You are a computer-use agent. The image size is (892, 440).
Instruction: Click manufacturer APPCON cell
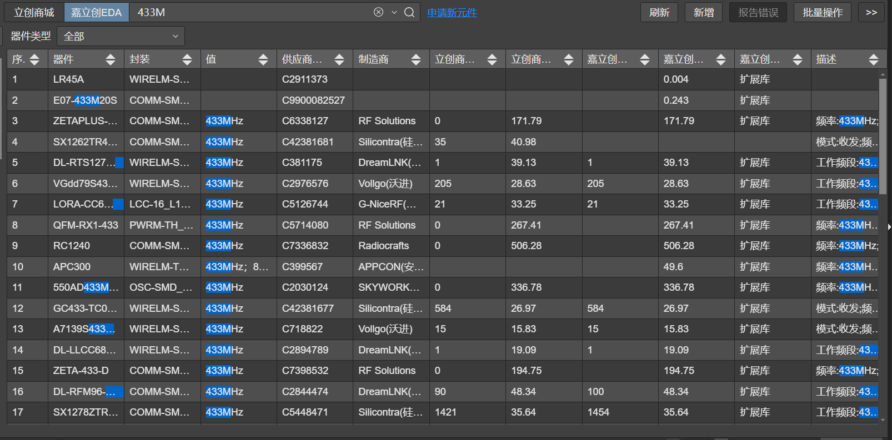[x=391, y=267]
